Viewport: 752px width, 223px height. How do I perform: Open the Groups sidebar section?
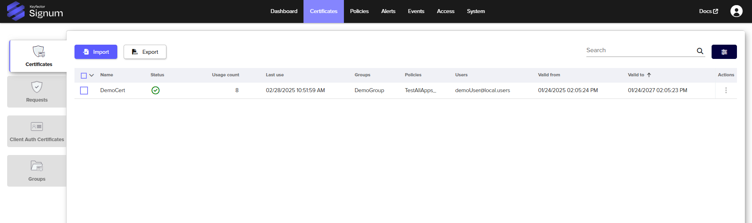point(37,171)
